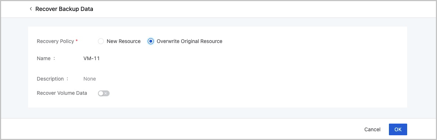Confirm recovery with the OK button
Screen dimensions: 437x140
[x=398, y=129]
